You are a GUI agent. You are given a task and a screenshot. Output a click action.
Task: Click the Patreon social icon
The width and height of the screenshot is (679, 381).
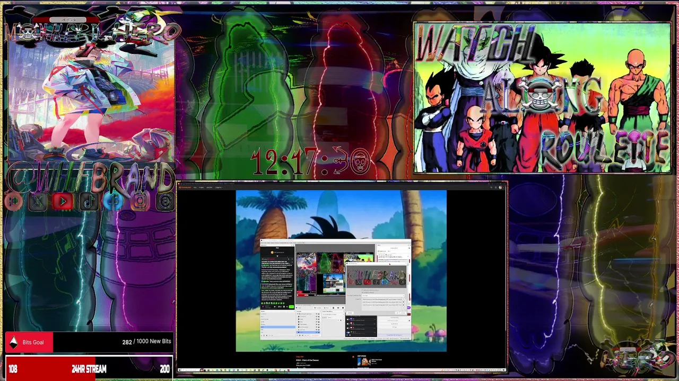click(13, 202)
